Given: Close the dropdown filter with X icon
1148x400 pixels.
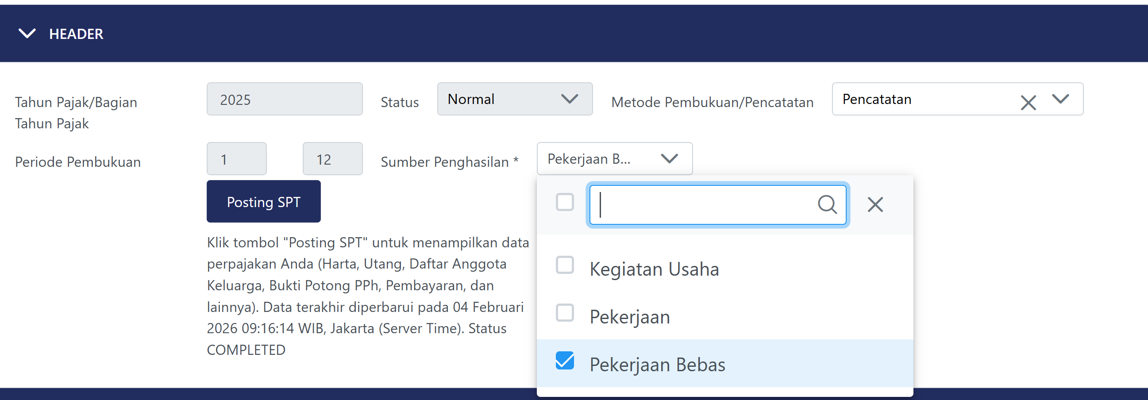Looking at the screenshot, I should [x=875, y=205].
